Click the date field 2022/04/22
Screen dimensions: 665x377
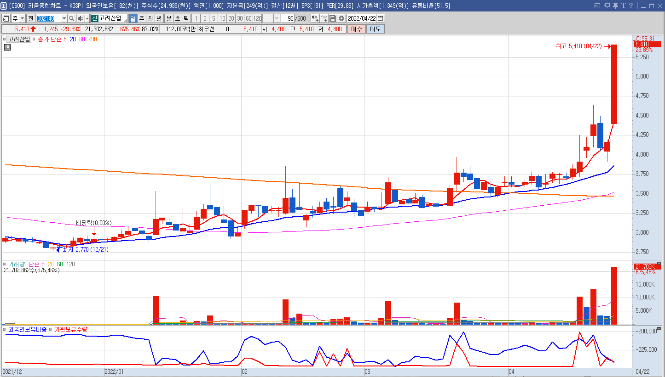tap(362, 18)
